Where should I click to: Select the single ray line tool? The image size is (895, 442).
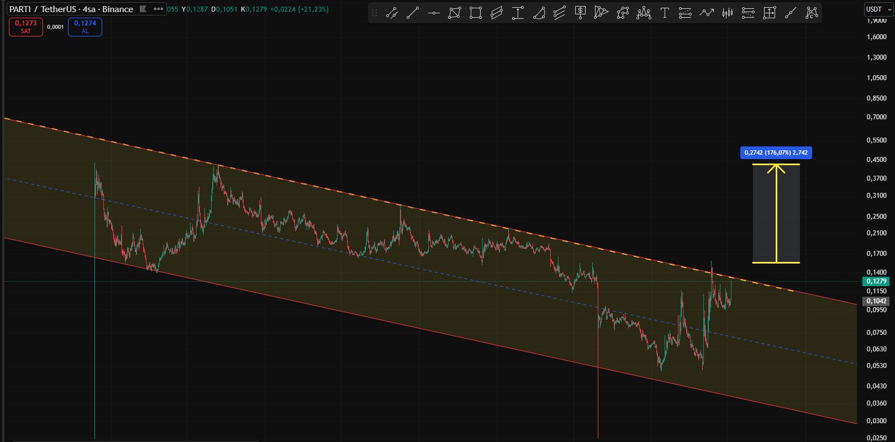[x=791, y=13]
